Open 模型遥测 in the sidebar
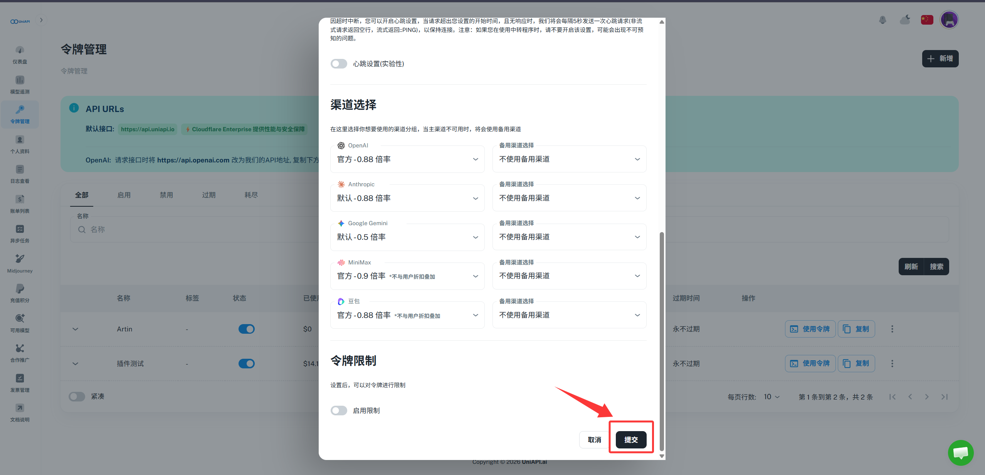Screen dimensions: 985x475 [20, 85]
